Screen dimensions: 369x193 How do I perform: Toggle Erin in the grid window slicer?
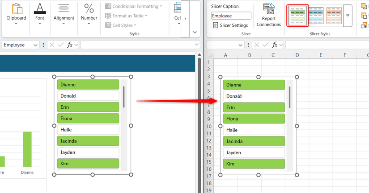pyautogui.click(x=254, y=107)
